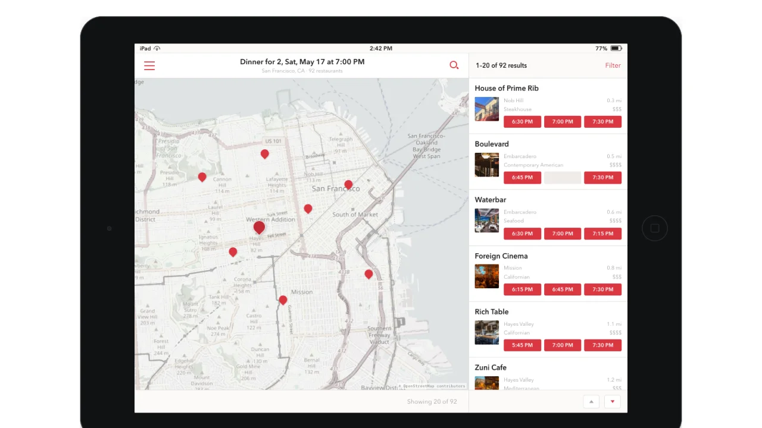
Task: Tap the map pin near Cannon Hill
Action: (202, 177)
